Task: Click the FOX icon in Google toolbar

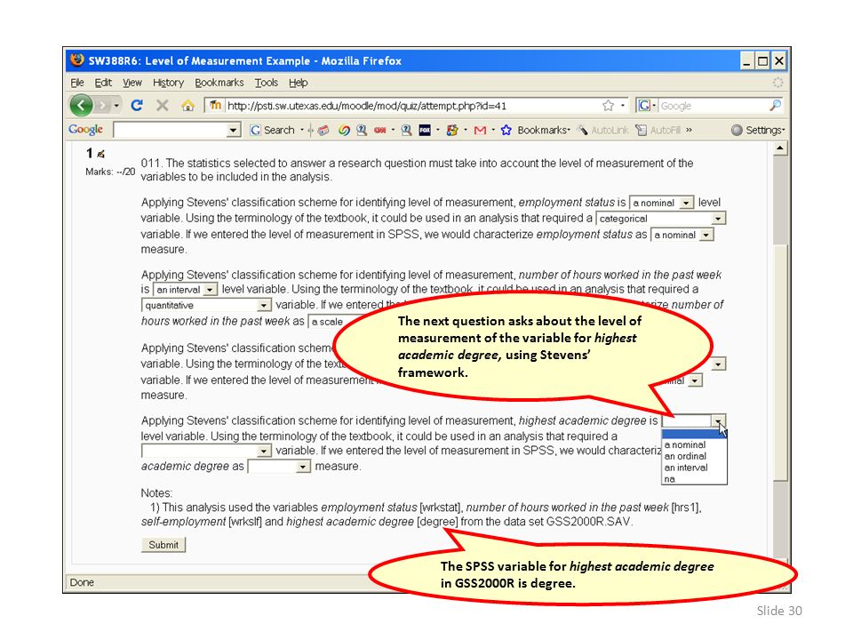Action: tap(425, 130)
